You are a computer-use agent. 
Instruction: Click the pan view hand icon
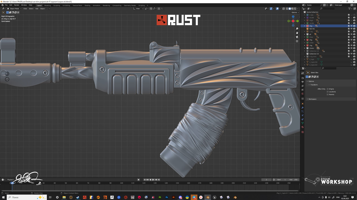[x=297, y=33]
